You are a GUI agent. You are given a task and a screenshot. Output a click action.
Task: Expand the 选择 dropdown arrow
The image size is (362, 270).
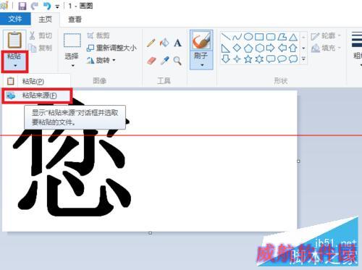pos(72,66)
